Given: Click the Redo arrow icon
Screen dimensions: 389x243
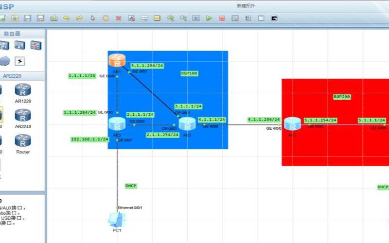Looking at the screenshot, I should 79,18.
